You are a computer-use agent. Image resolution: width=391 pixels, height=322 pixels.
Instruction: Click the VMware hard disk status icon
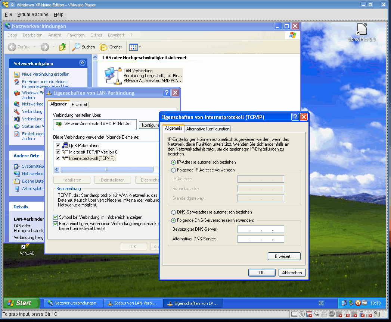pos(294,314)
